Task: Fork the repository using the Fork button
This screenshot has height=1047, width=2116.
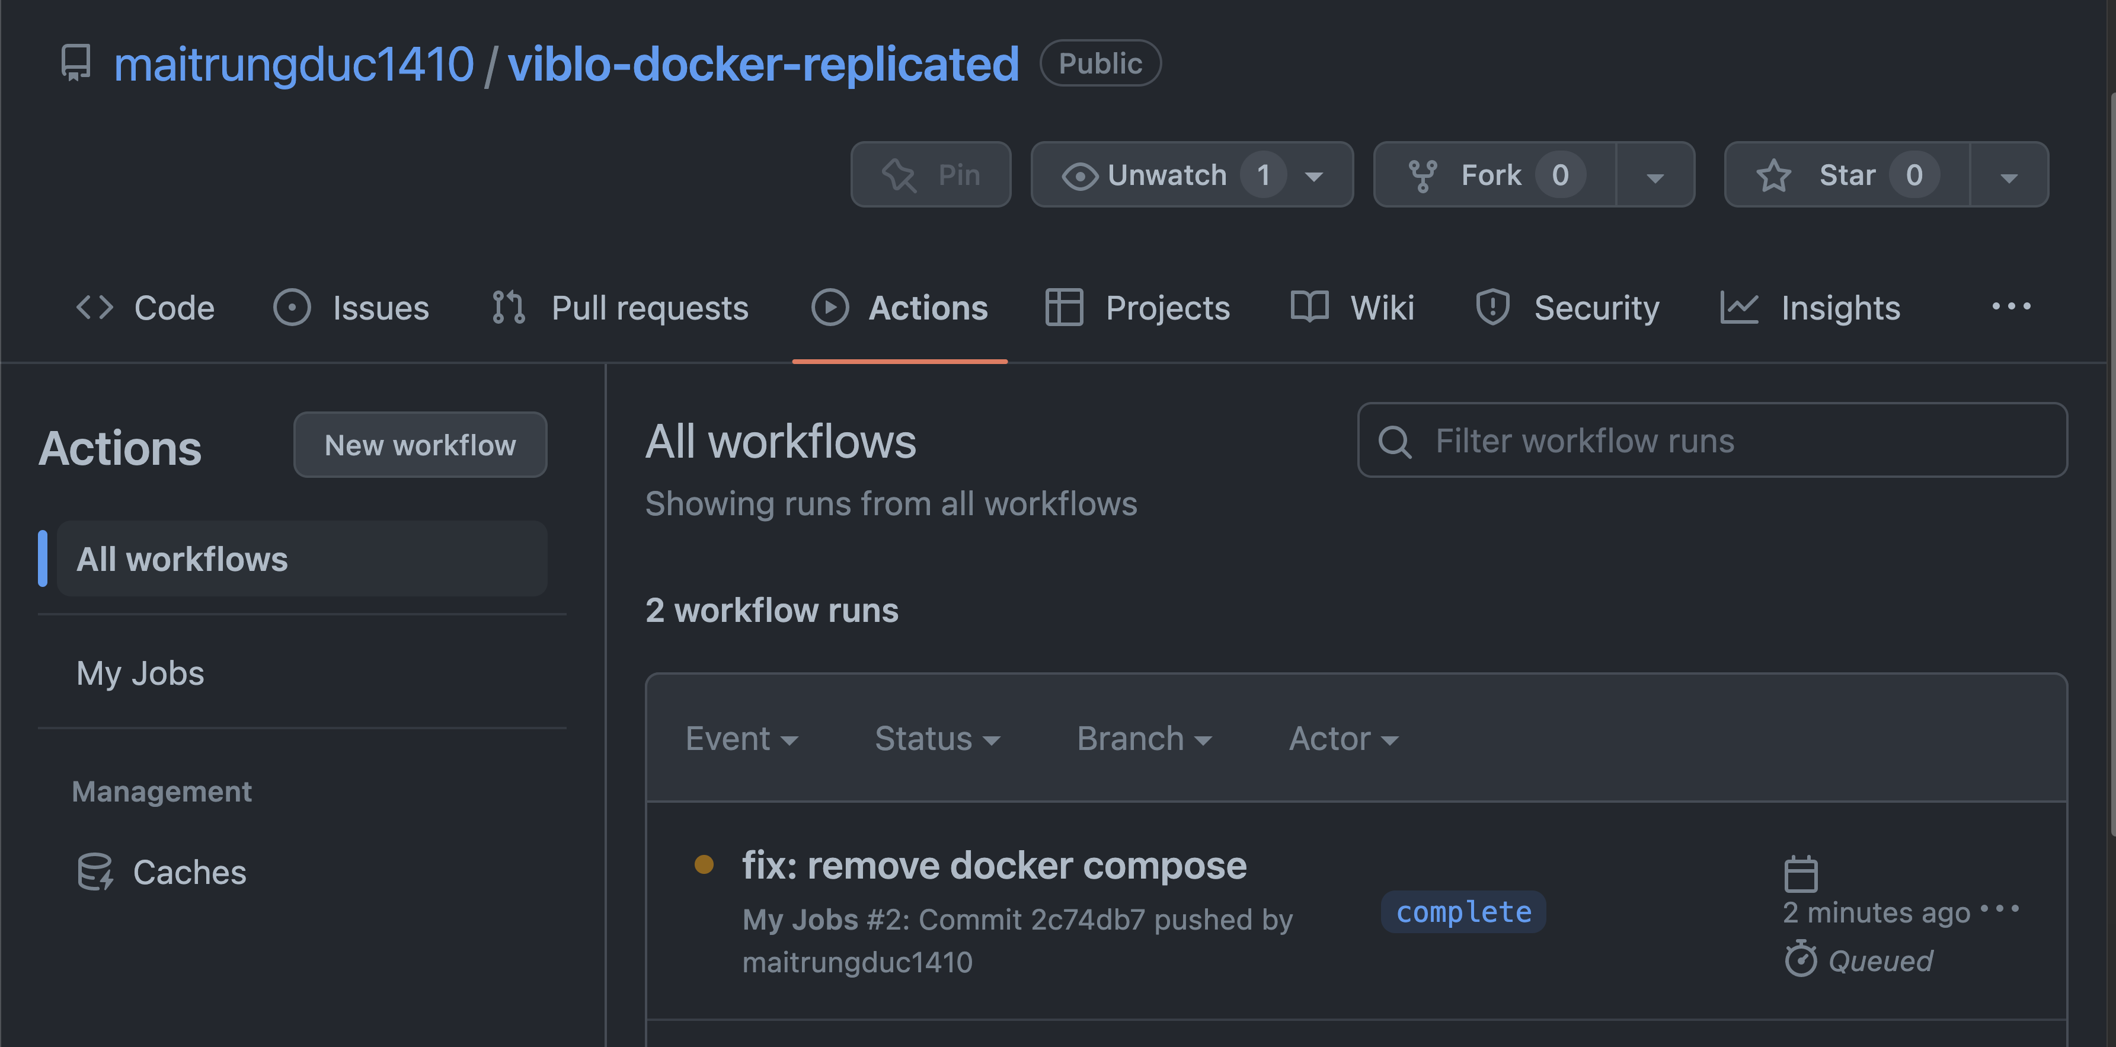Action: (x=1494, y=174)
